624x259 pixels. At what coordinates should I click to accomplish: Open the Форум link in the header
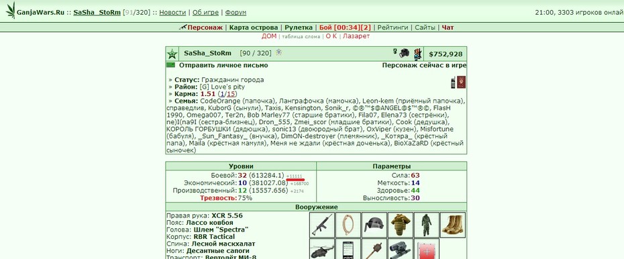(236, 12)
